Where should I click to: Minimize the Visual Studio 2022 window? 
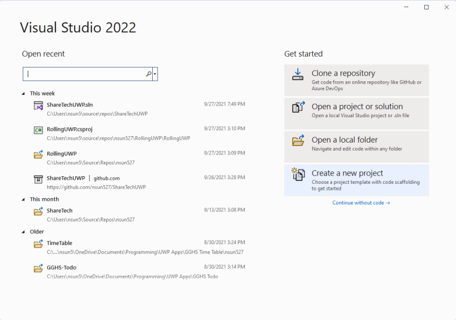(406, 7)
